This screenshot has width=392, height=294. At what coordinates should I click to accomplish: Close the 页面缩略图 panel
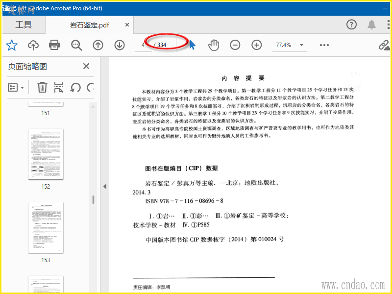click(x=86, y=66)
